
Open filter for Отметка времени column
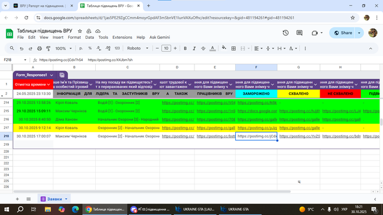pos(48,85)
